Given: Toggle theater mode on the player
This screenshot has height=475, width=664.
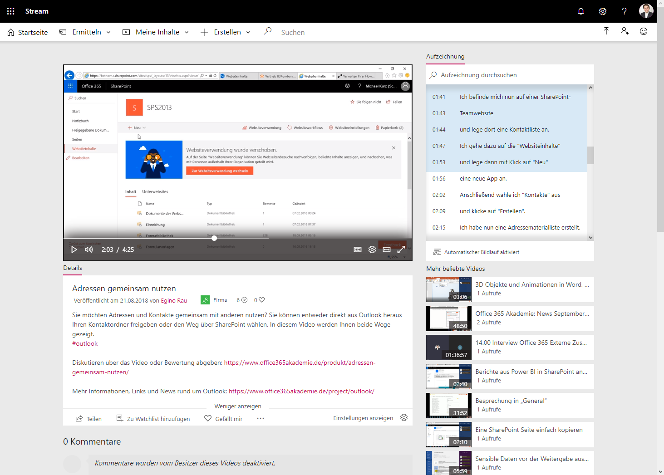Looking at the screenshot, I should pos(387,250).
